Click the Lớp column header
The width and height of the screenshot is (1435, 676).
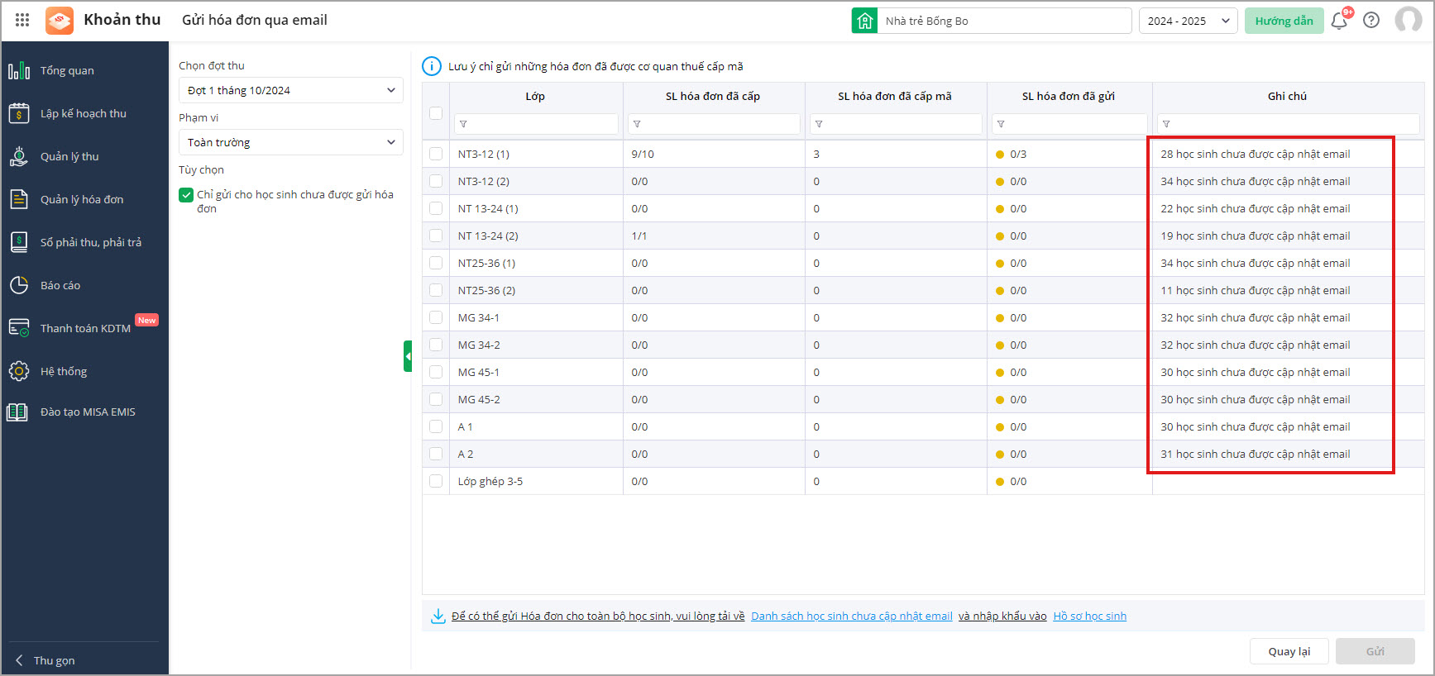535,96
